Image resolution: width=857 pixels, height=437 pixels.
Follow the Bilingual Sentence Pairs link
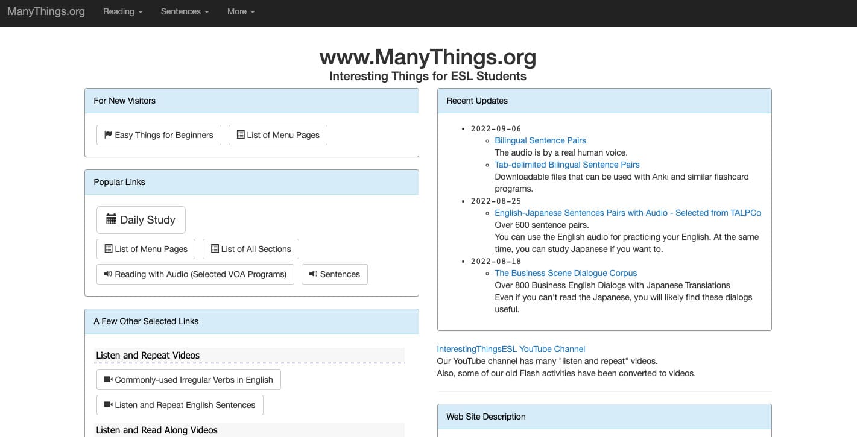click(540, 140)
